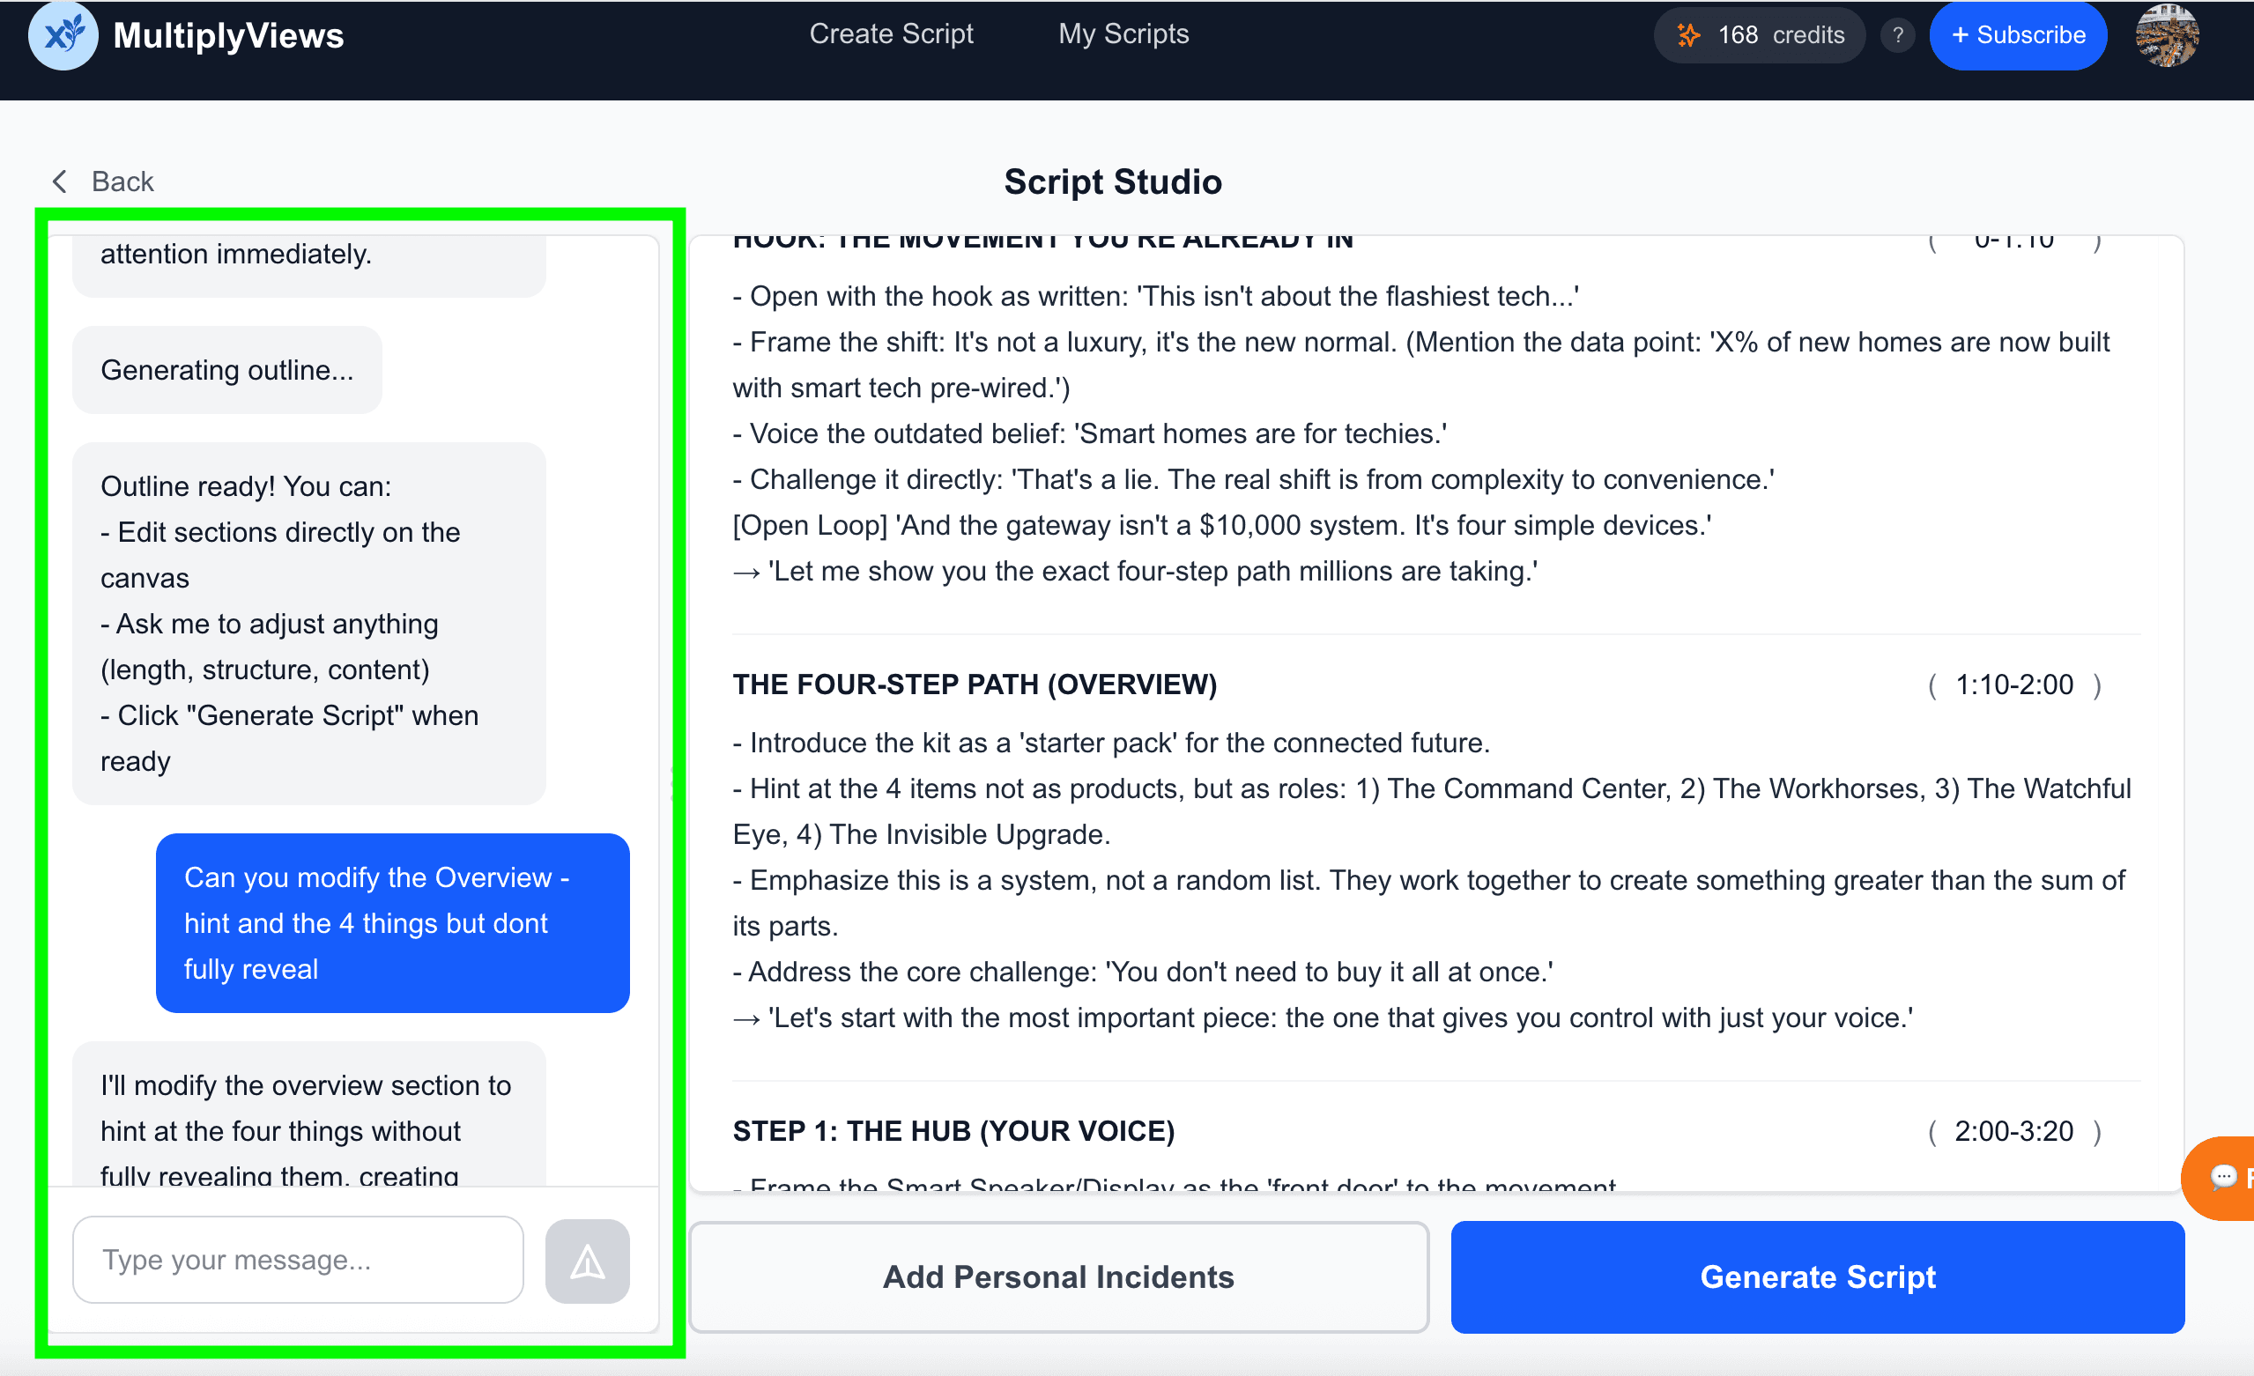Open My Scripts
Screen dimensions: 2254x1376
[x=1123, y=33]
